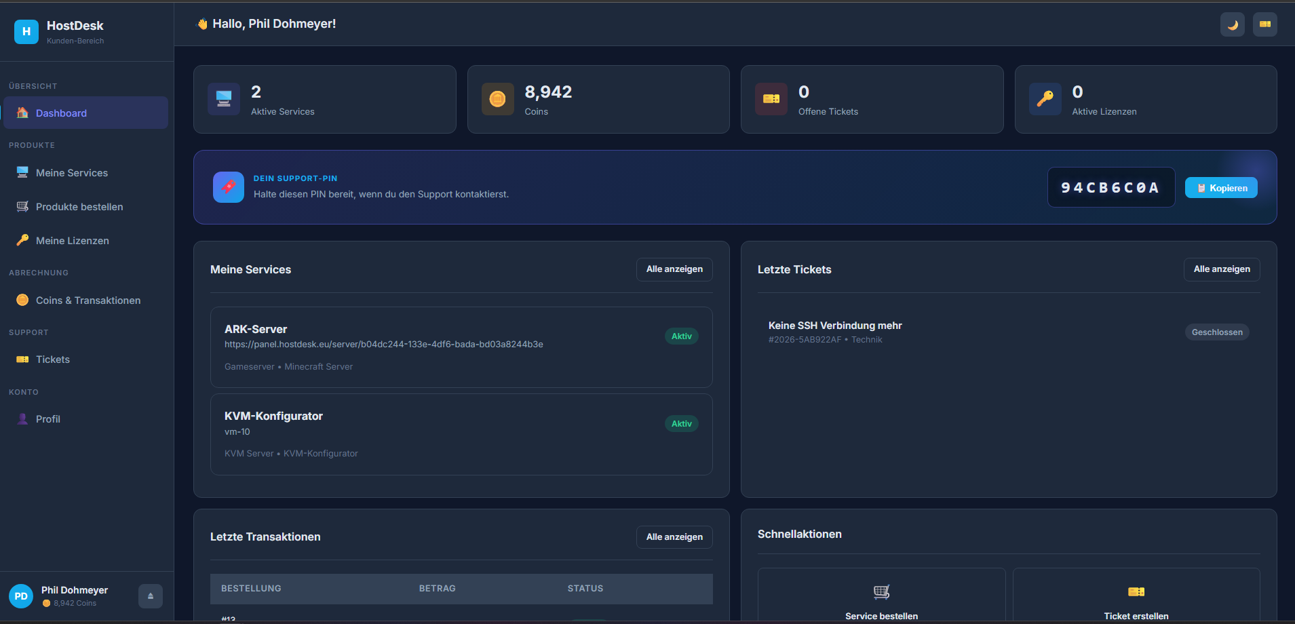
Task: Click the rocket icon in support PIN banner
Action: 229,187
